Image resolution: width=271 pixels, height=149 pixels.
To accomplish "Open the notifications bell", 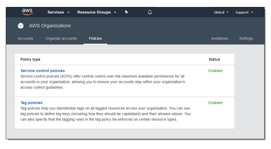I will (150, 12).
